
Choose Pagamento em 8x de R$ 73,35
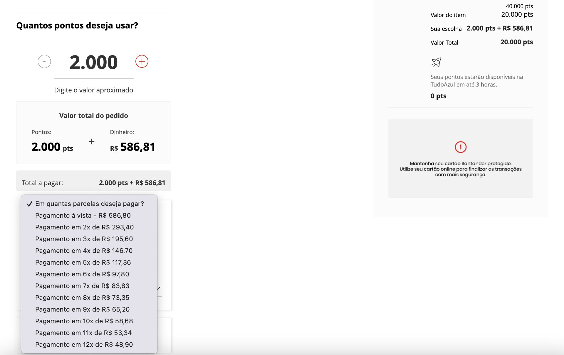(89, 297)
